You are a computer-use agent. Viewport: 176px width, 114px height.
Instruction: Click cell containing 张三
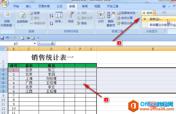pos(51,70)
